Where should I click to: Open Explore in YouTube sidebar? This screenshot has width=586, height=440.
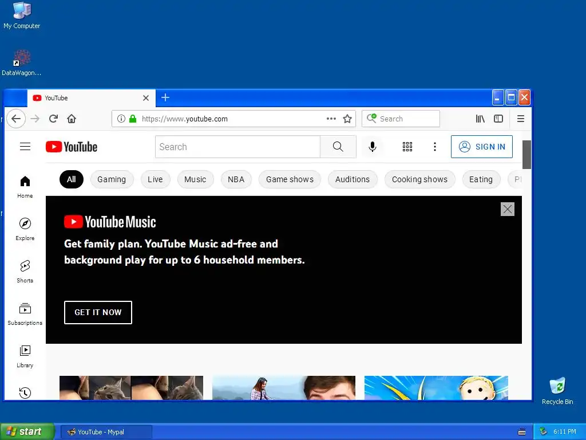point(25,229)
